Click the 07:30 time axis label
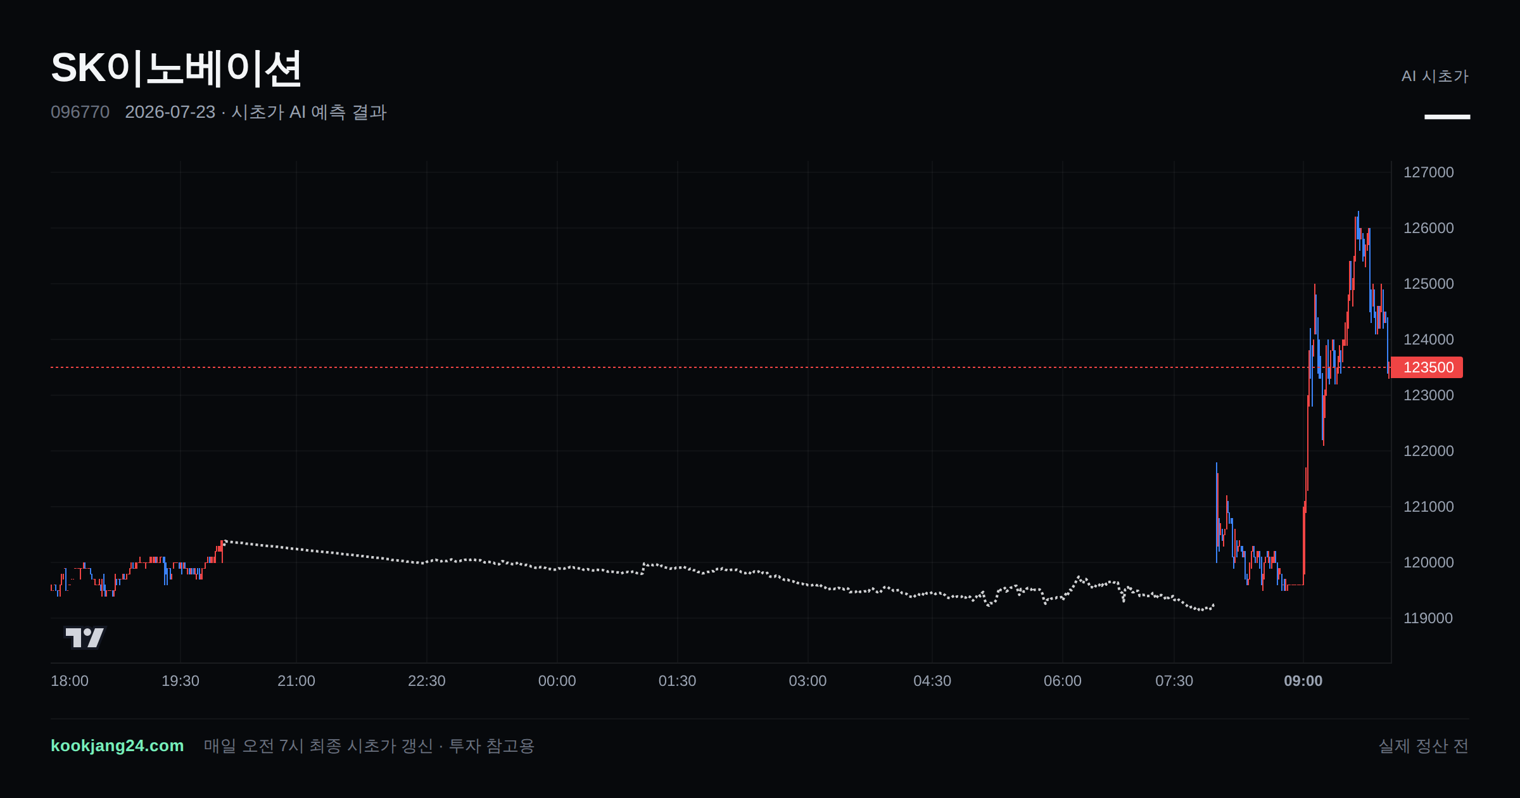The height and width of the screenshot is (798, 1520). 1174,681
